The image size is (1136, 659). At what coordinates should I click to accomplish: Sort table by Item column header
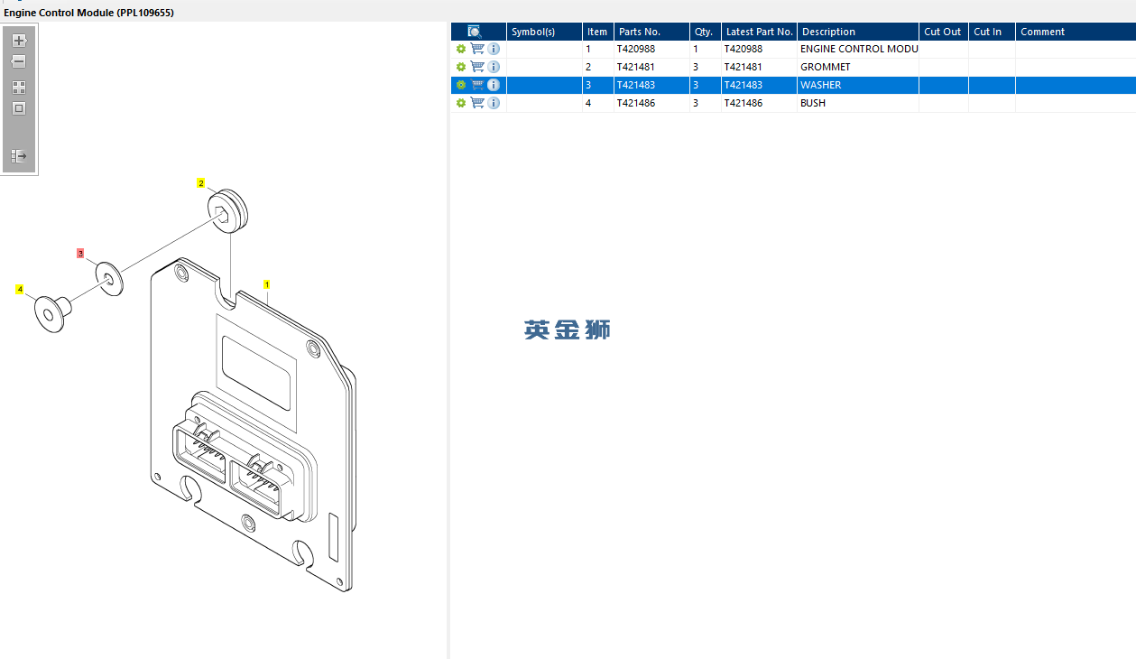point(598,32)
